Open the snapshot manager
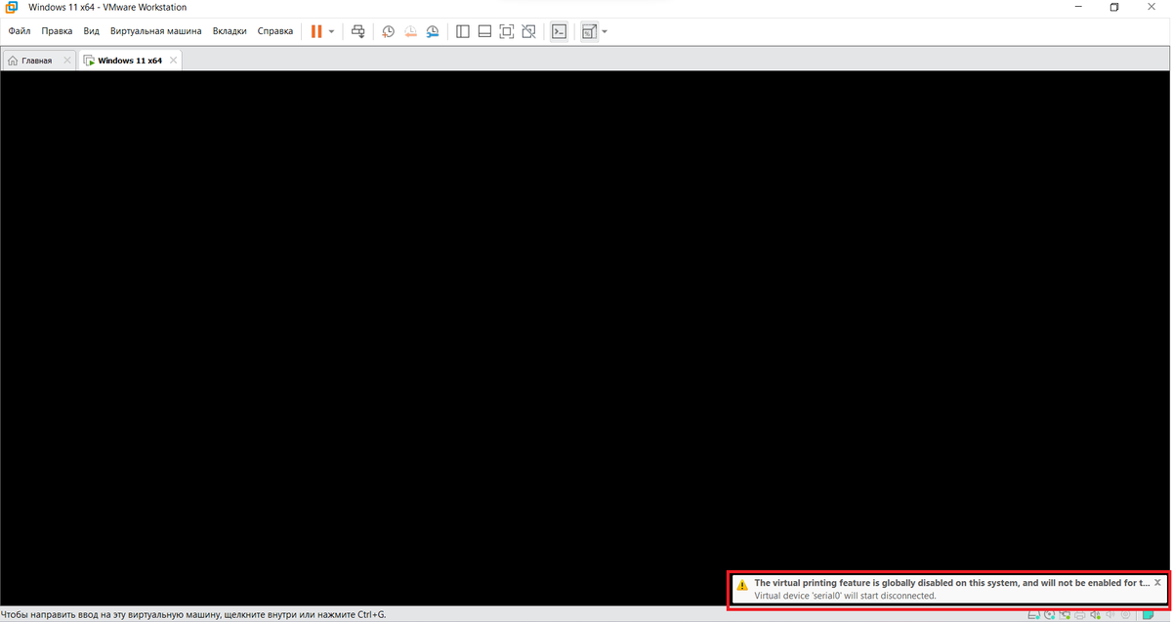The width and height of the screenshot is (1172, 622). (432, 31)
